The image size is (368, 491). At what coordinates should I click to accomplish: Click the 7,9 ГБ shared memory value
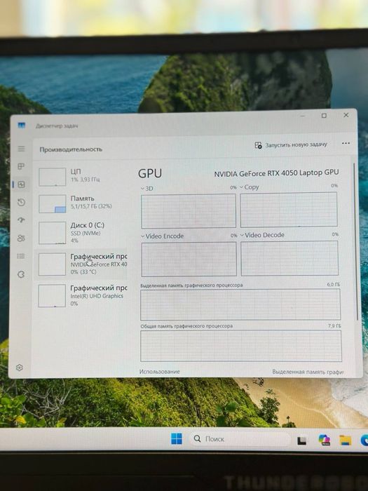[x=334, y=326]
